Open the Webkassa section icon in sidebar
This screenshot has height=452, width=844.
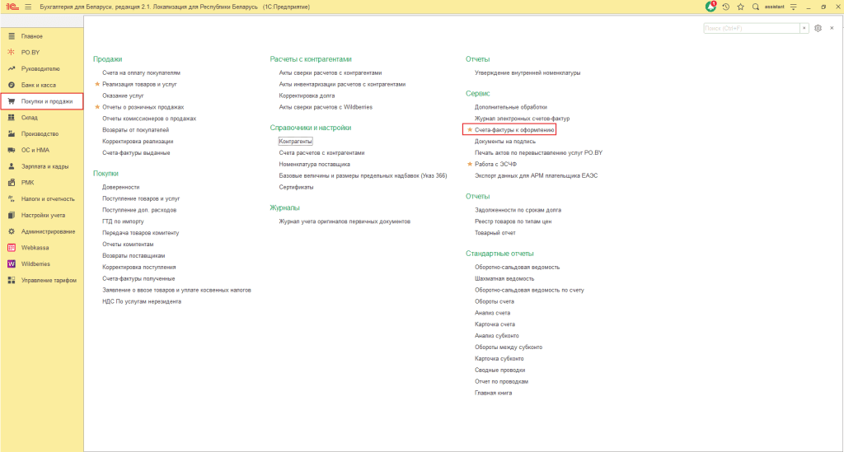coord(11,247)
